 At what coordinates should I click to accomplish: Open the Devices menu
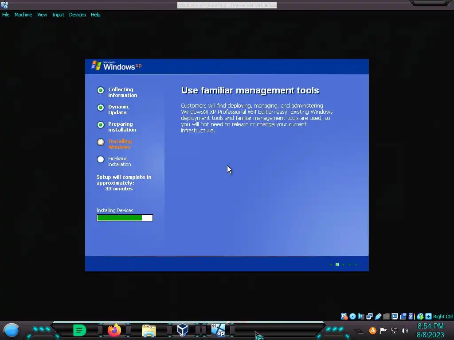coord(77,15)
